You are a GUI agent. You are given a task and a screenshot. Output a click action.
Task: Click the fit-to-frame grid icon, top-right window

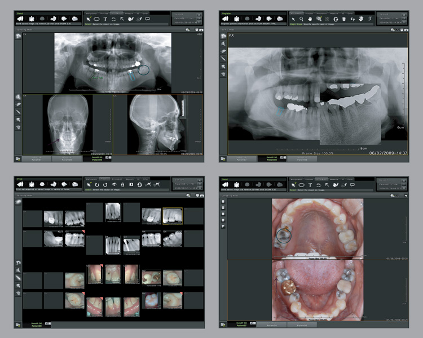[327, 19]
